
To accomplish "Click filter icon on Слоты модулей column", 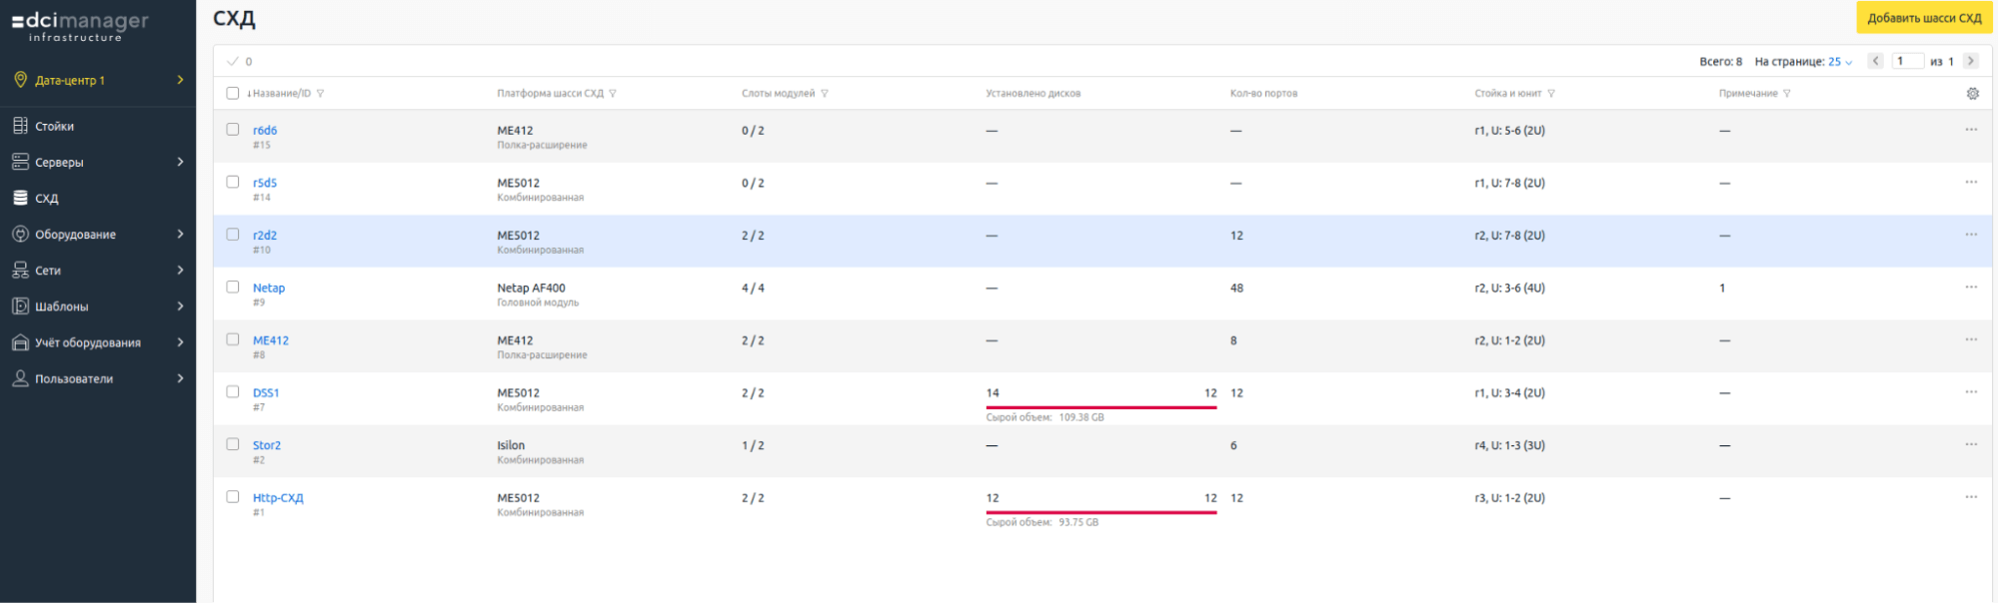I will coord(825,94).
